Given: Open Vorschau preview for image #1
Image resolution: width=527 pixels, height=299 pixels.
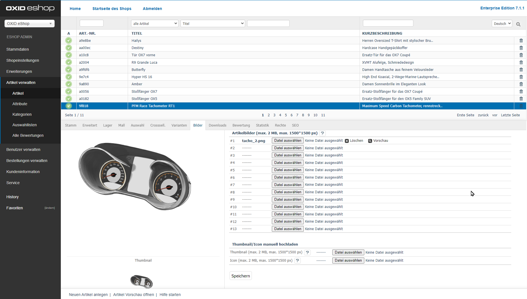Looking at the screenshot, I should click(x=370, y=141).
